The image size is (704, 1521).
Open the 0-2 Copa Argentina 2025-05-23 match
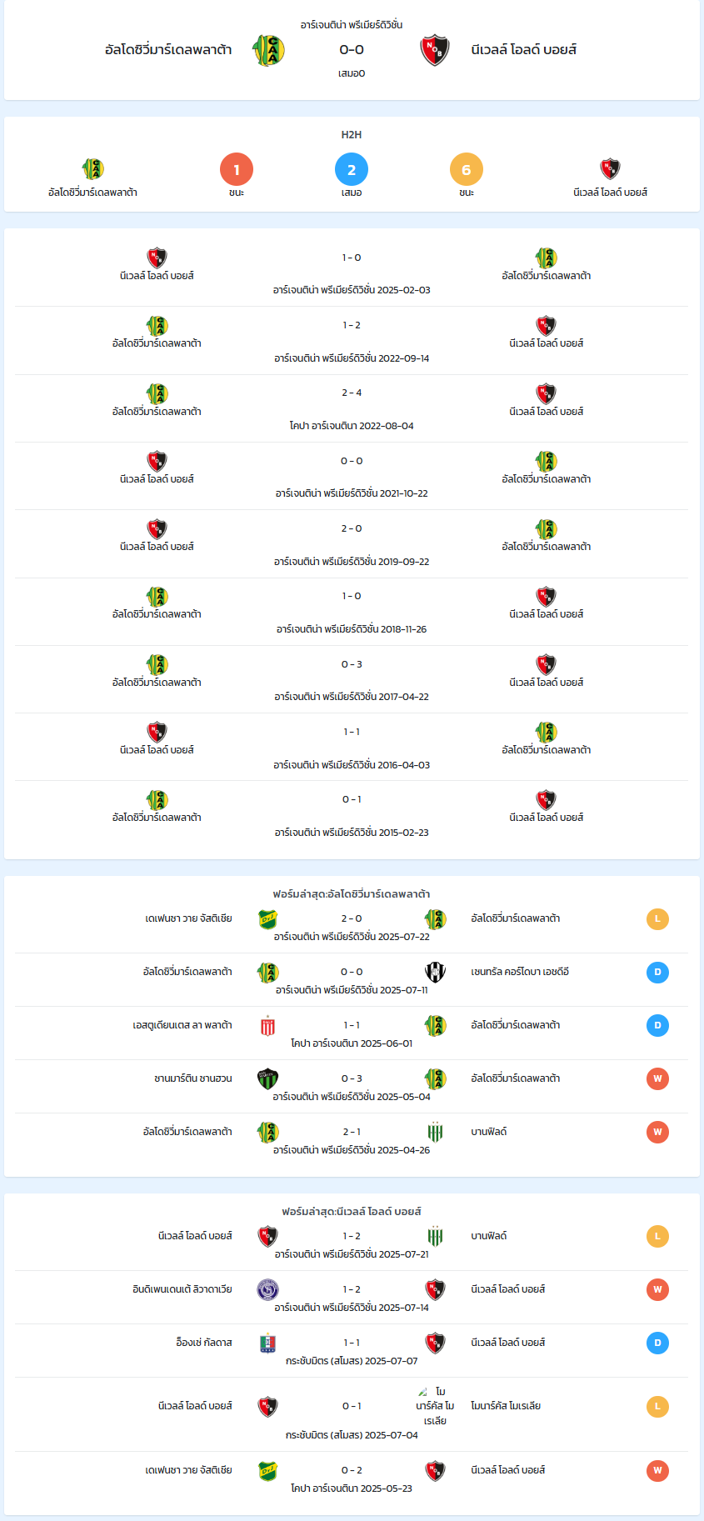click(352, 1478)
